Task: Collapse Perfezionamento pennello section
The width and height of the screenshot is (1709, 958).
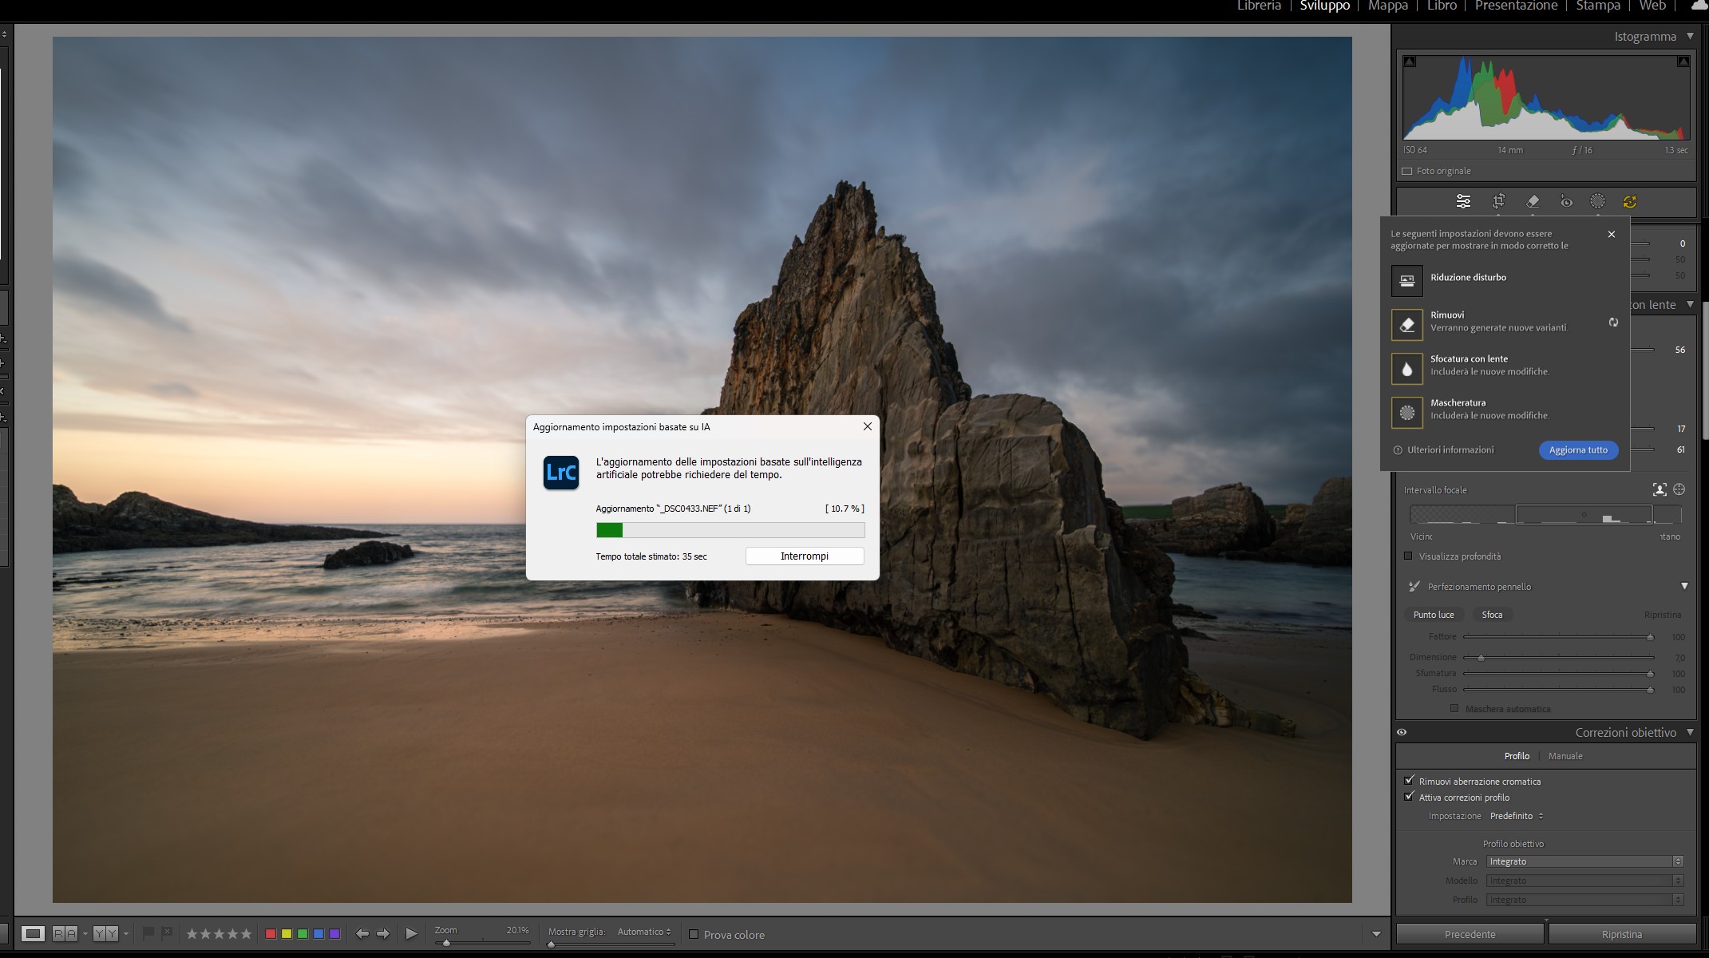Action: click(x=1684, y=586)
